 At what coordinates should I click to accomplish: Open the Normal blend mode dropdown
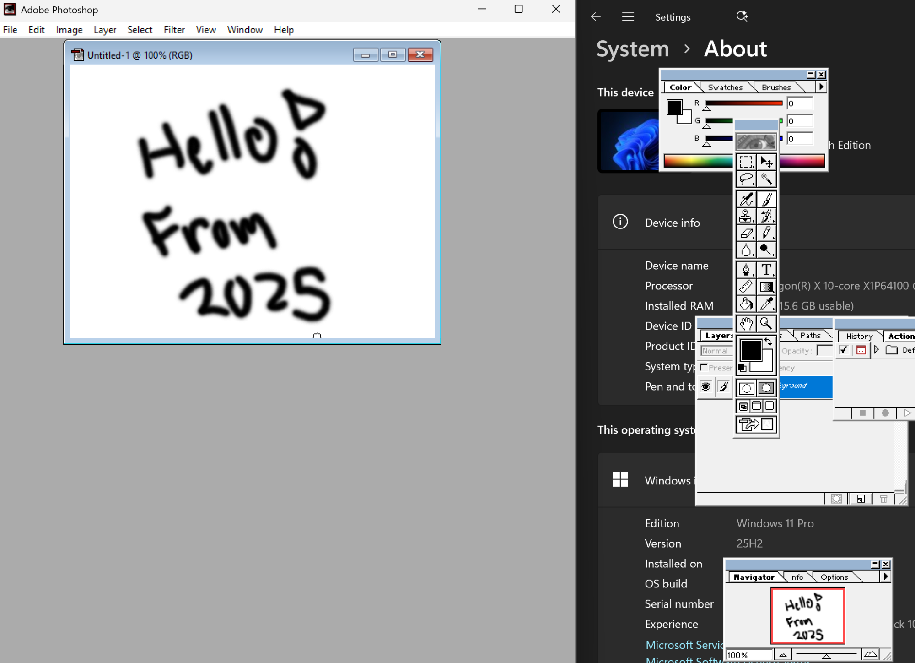[716, 351]
